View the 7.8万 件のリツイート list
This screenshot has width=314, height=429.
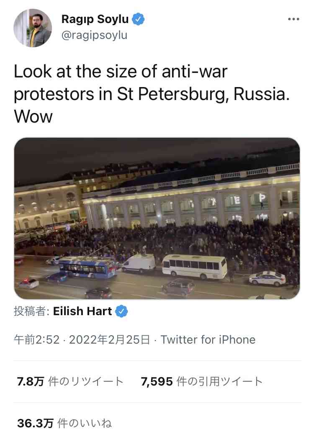(70, 381)
